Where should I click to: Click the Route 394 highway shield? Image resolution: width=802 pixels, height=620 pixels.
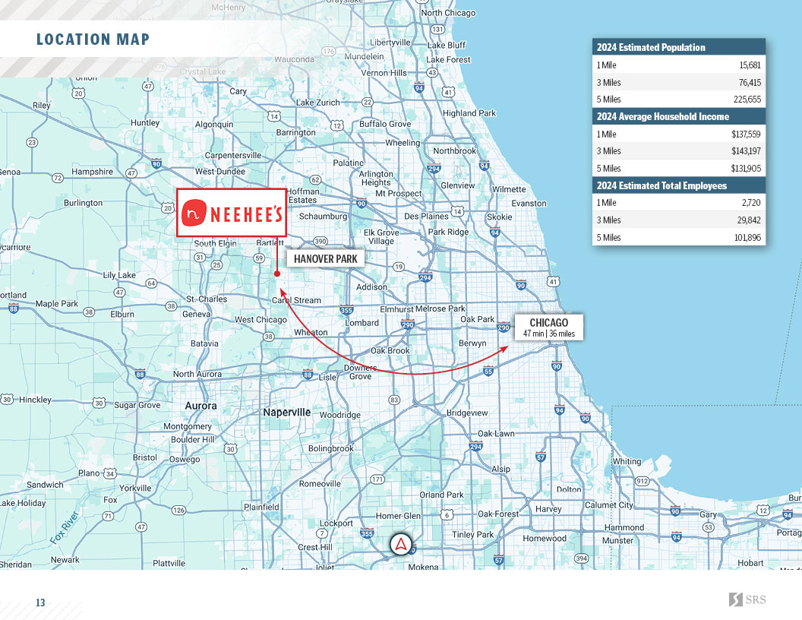pos(581,558)
